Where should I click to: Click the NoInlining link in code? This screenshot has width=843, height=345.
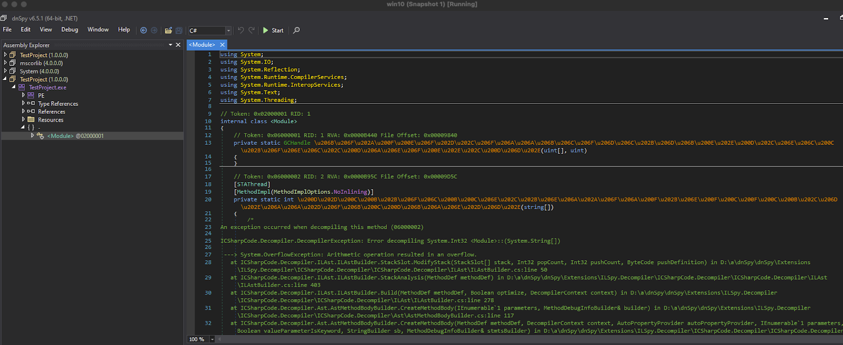[x=350, y=192]
